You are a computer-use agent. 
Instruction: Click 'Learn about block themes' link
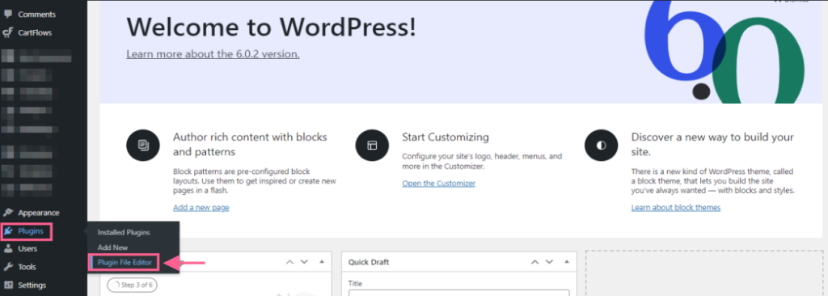pyautogui.click(x=676, y=208)
